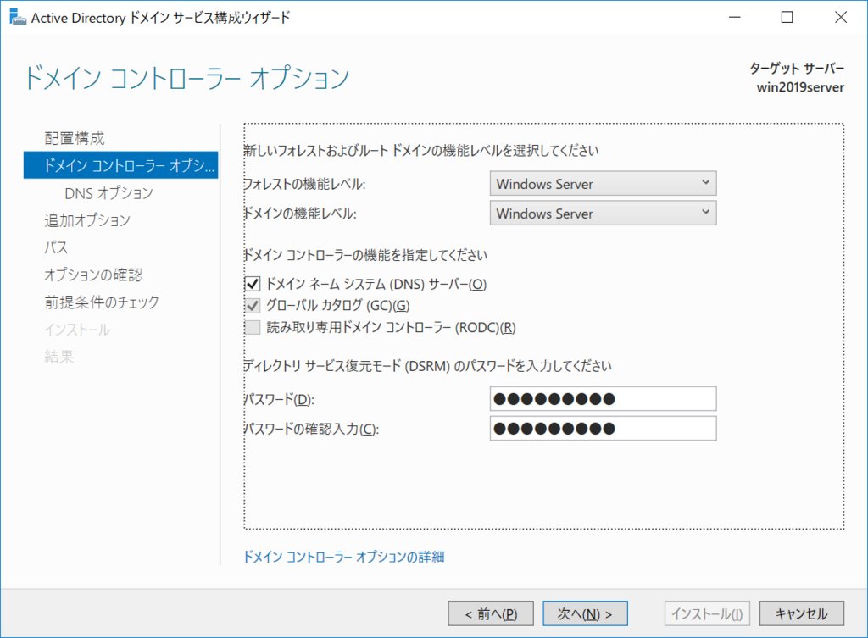This screenshot has width=868, height=638.
Task: Go to 追加オプション step
Action: pos(87,220)
